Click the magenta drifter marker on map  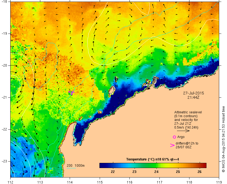[x=71, y=92]
